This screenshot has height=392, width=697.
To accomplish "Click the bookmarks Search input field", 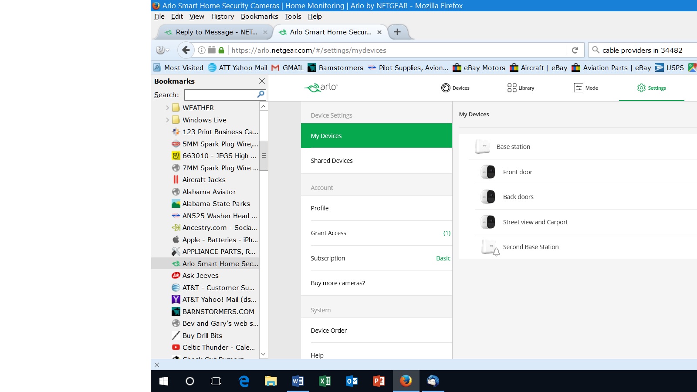I will 220,95.
